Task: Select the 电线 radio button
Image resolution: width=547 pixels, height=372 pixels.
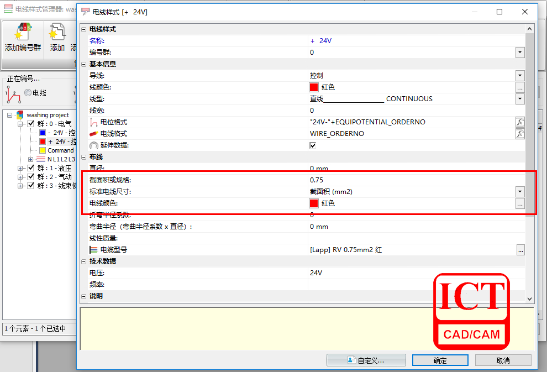Action: click(x=28, y=93)
